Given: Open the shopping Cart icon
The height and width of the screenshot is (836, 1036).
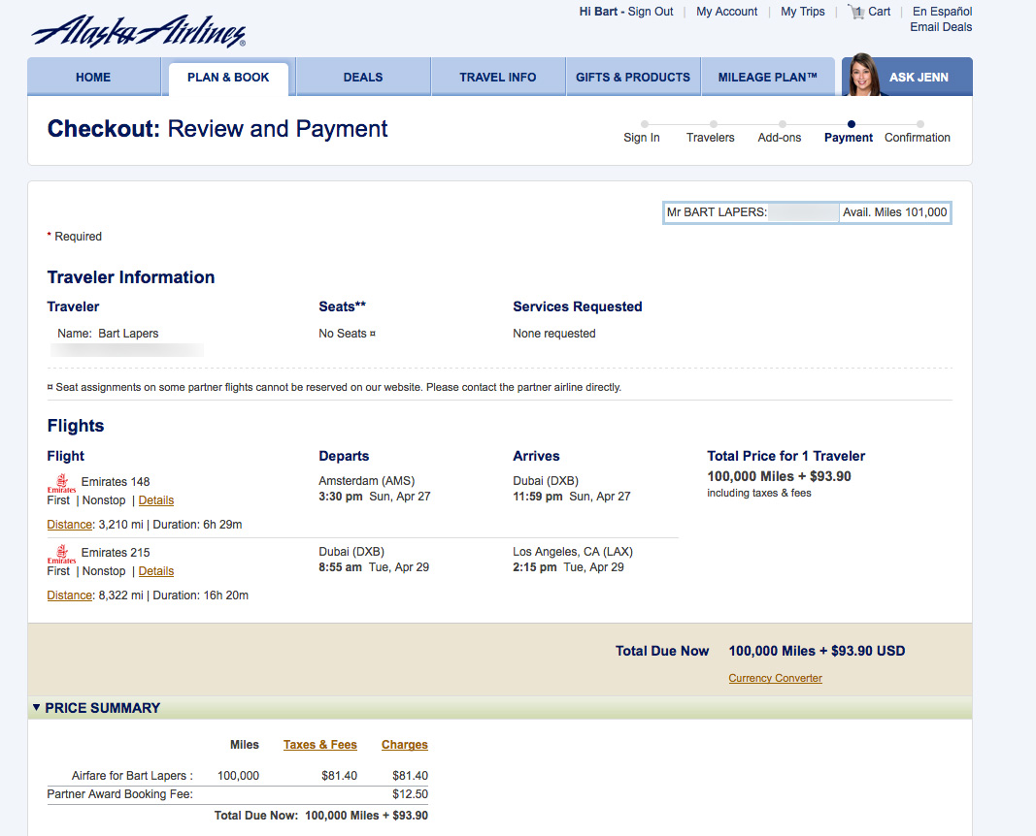Looking at the screenshot, I should click(x=856, y=12).
